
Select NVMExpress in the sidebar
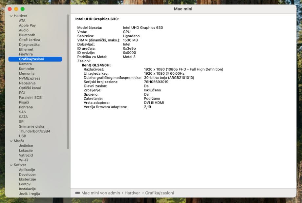30,78
